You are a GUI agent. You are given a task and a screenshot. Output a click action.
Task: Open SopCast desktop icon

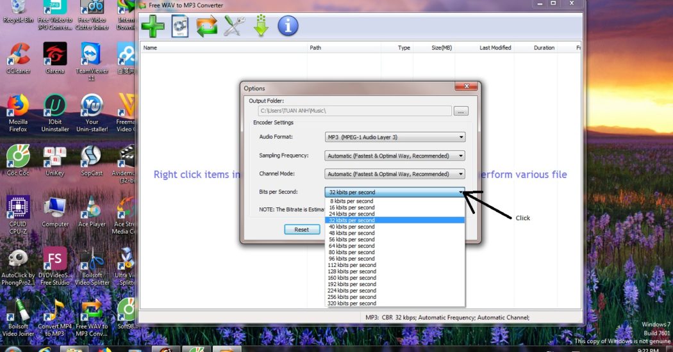click(92, 161)
